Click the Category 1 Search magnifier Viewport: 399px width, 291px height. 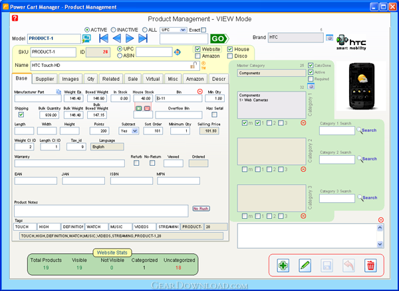359,130
